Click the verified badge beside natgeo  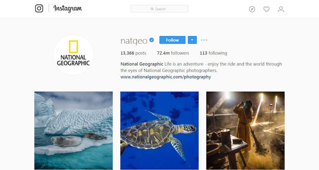[x=152, y=40]
